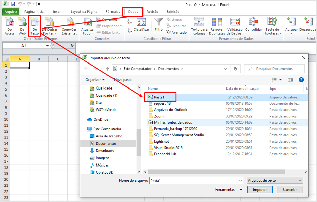Click Nova pasta button

pyautogui.click(x=123, y=80)
